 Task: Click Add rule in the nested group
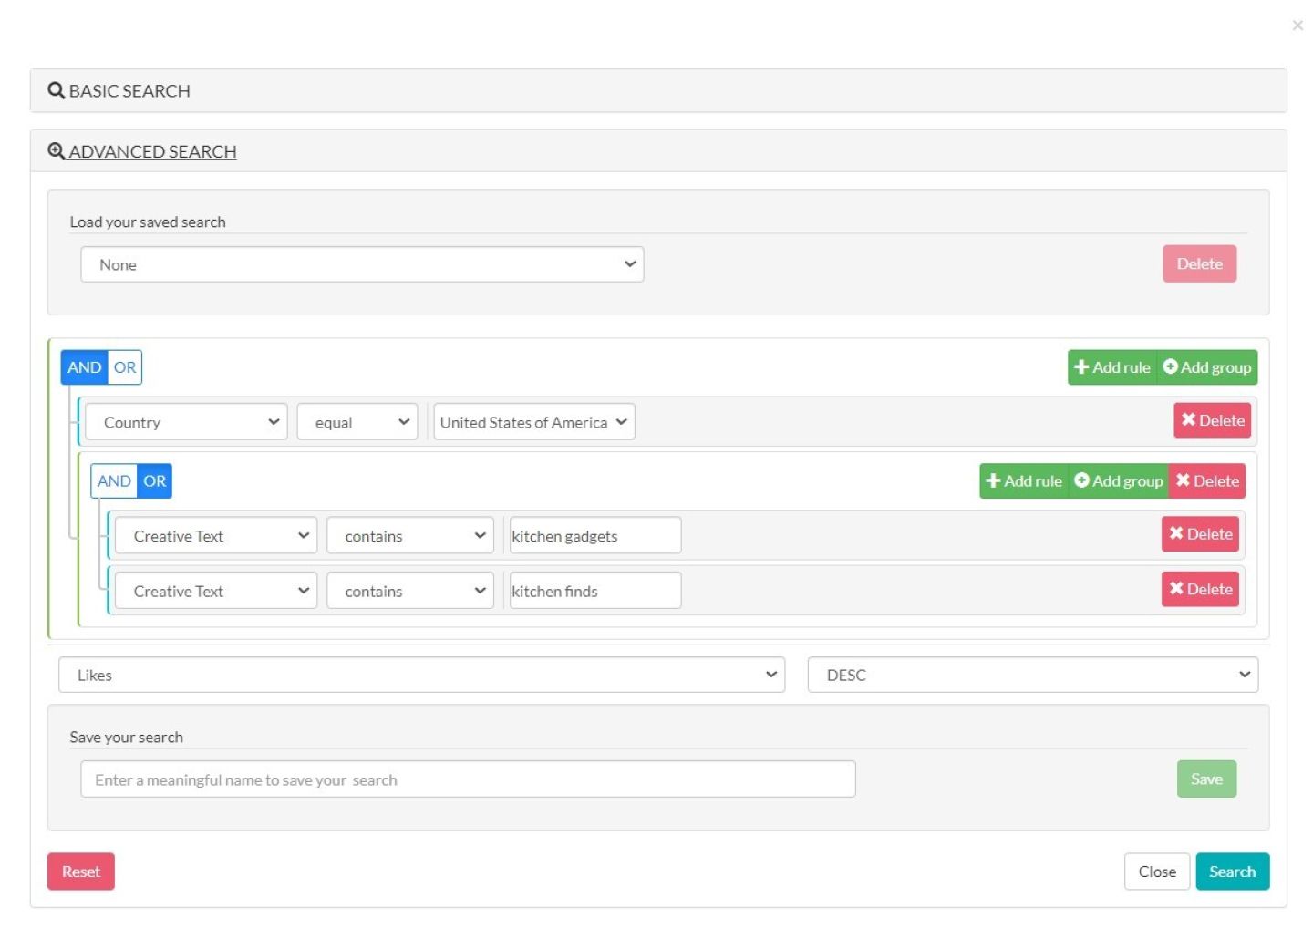[1023, 481]
